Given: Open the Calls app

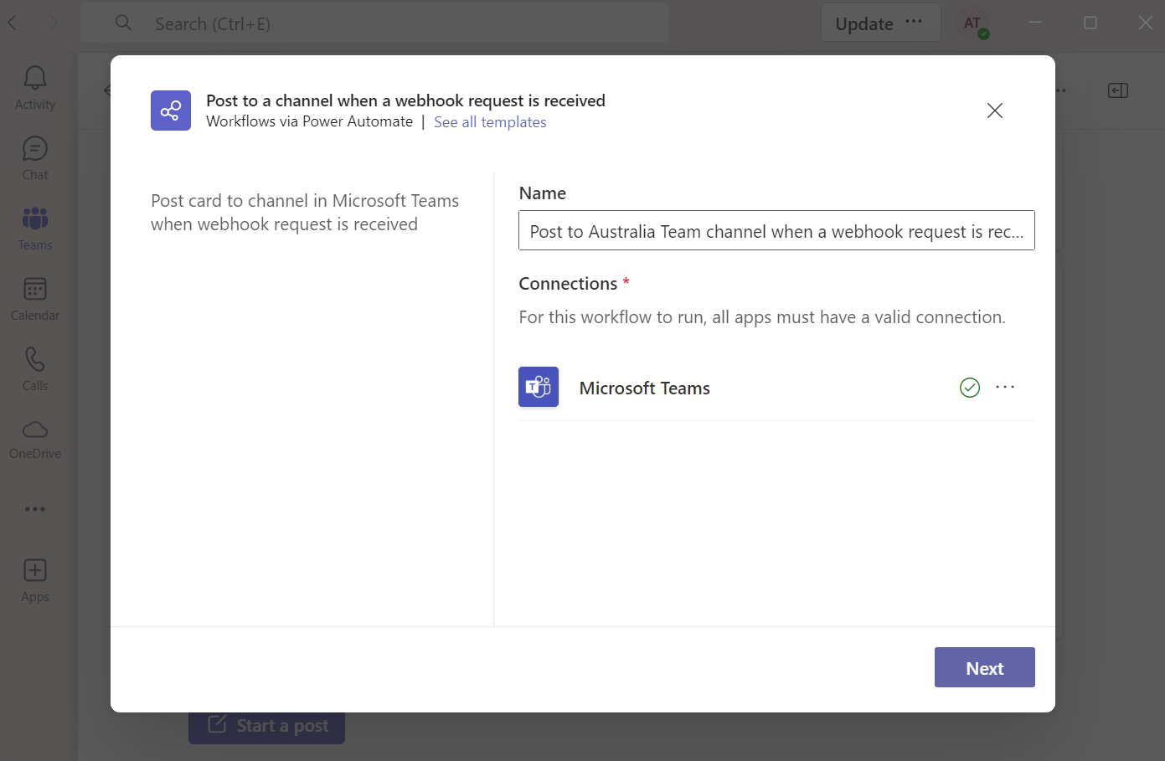Looking at the screenshot, I should point(35,369).
